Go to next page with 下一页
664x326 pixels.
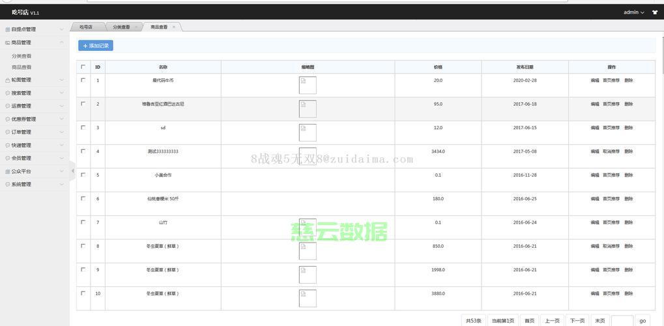[577, 320]
